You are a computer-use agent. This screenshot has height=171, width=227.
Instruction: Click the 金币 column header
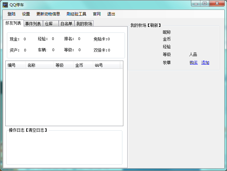click(x=79, y=65)
